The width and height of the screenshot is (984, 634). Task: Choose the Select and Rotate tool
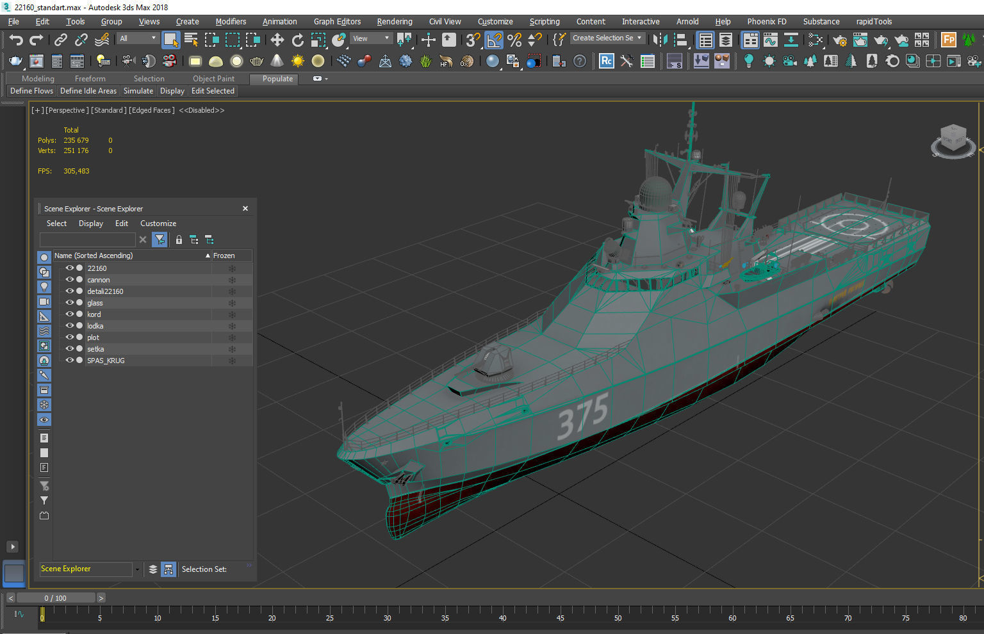(x=298, y=40)
